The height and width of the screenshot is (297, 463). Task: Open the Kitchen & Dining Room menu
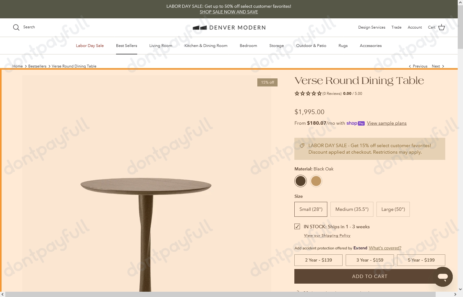206,45
